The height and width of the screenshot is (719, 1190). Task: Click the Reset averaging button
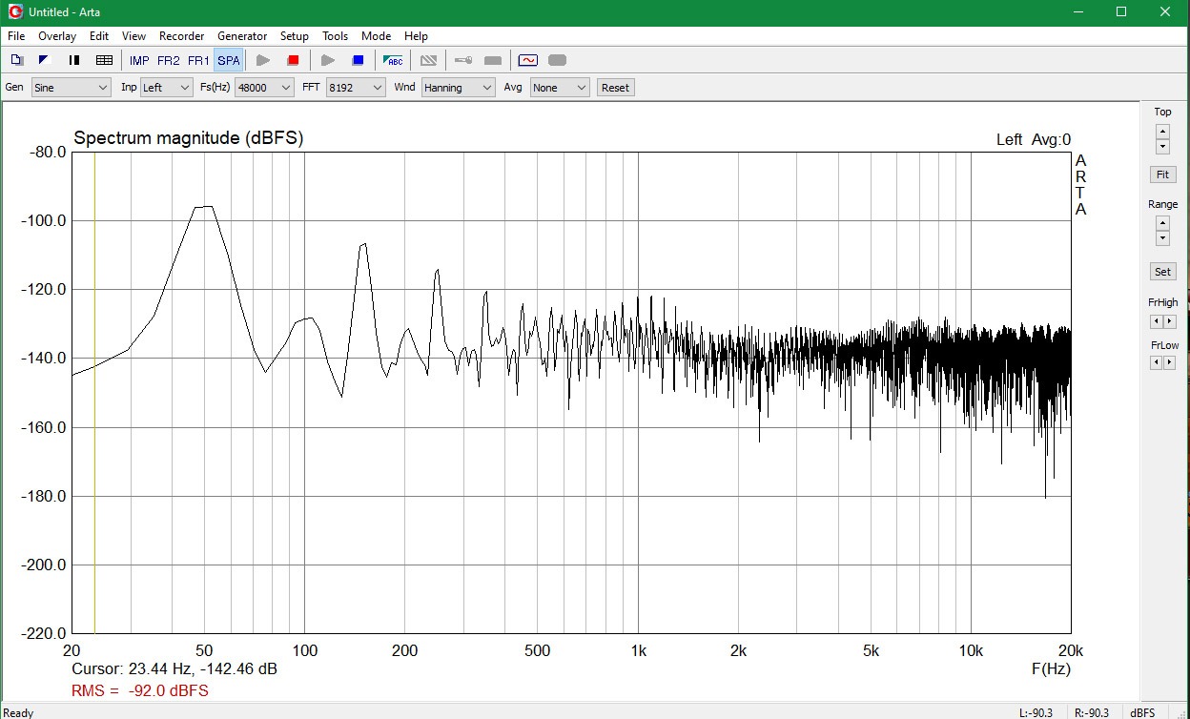[615, 87]
